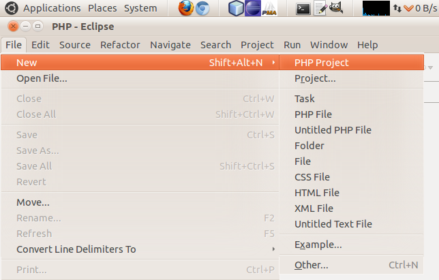This screenshot has width=439, height=280.
Task: Open the Search menu
Action: coord(215,45)
